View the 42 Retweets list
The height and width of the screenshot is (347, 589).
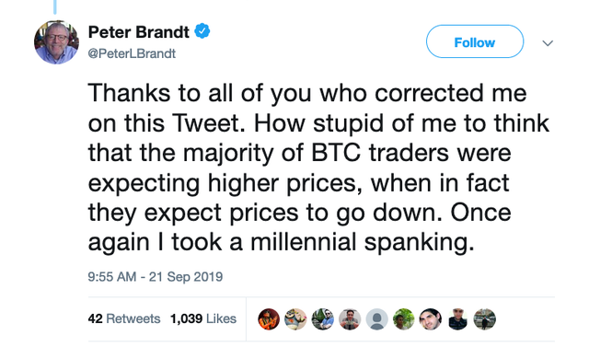pyautogui.click(x=124, y=318)
